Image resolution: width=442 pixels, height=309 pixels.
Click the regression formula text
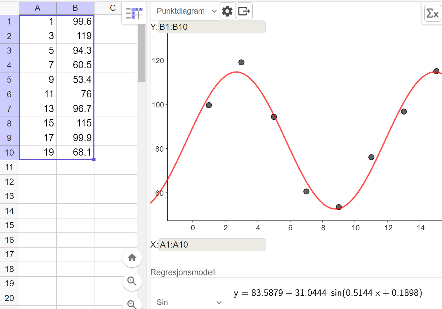click(328, 293)
